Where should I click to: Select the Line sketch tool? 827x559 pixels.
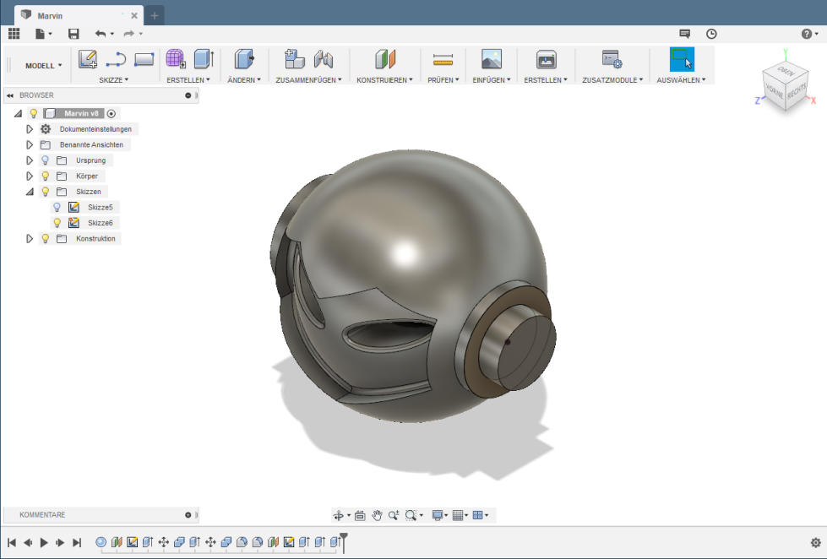(x=116, y=60)
